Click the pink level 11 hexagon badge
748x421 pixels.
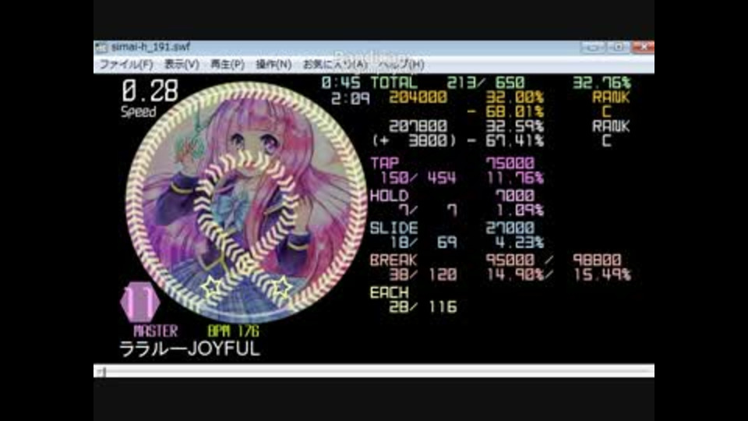point(139,302)
